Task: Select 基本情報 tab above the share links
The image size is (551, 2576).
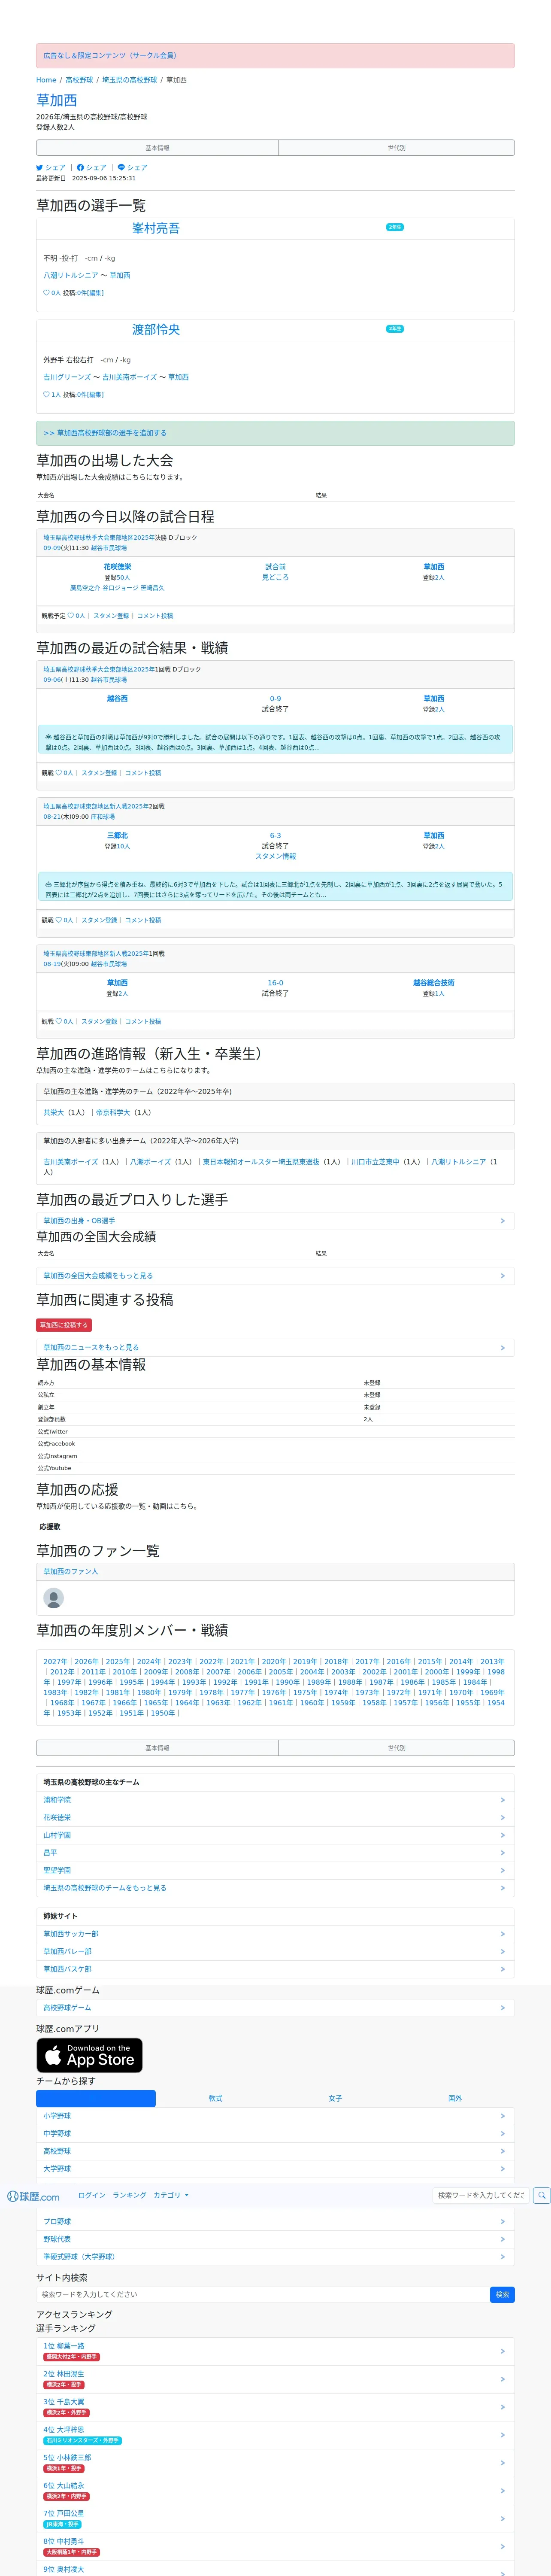Action: pyautogui.click(x=157, y=148)
